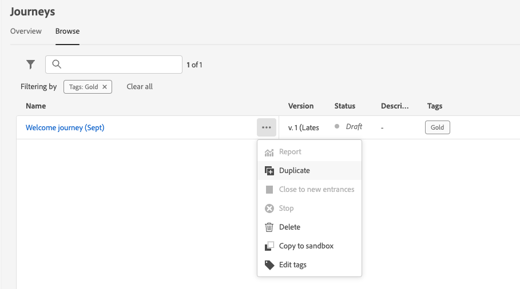Image resolution: width=520 pixels, height=289 pixels.
Task: Click the three-dot more actions button
Action: [x=267, y=127]
